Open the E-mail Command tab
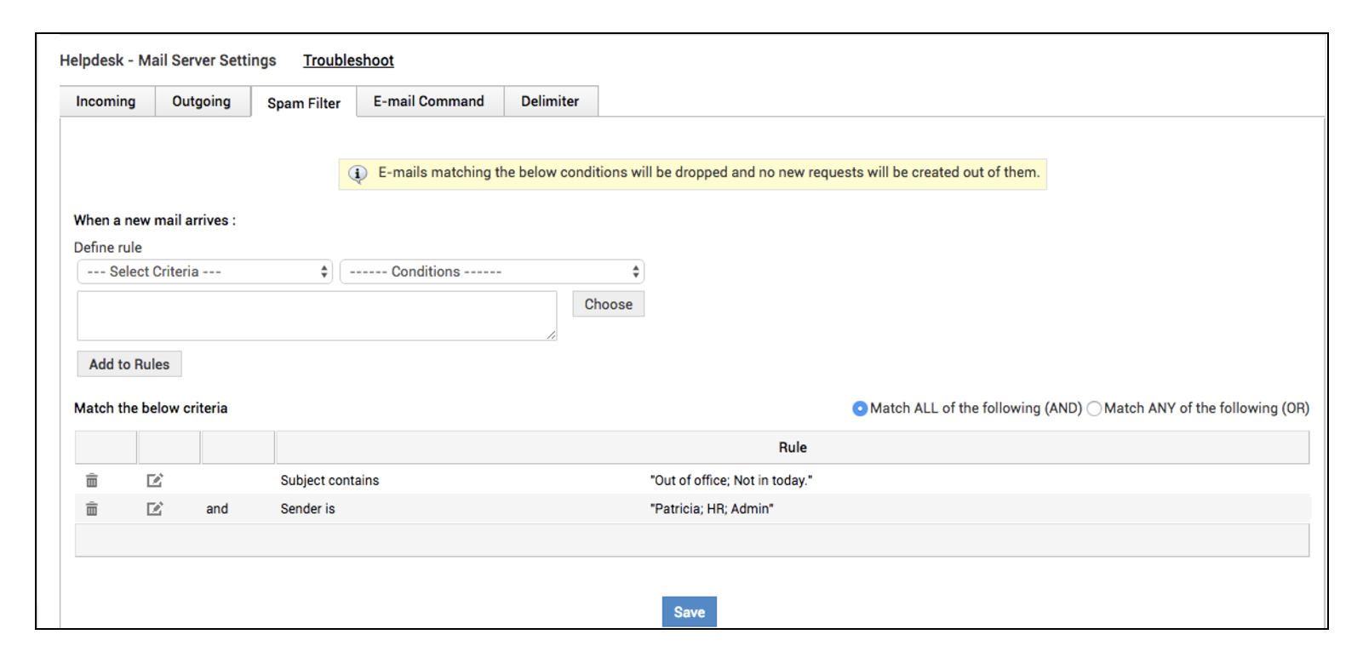 (429, 101)
